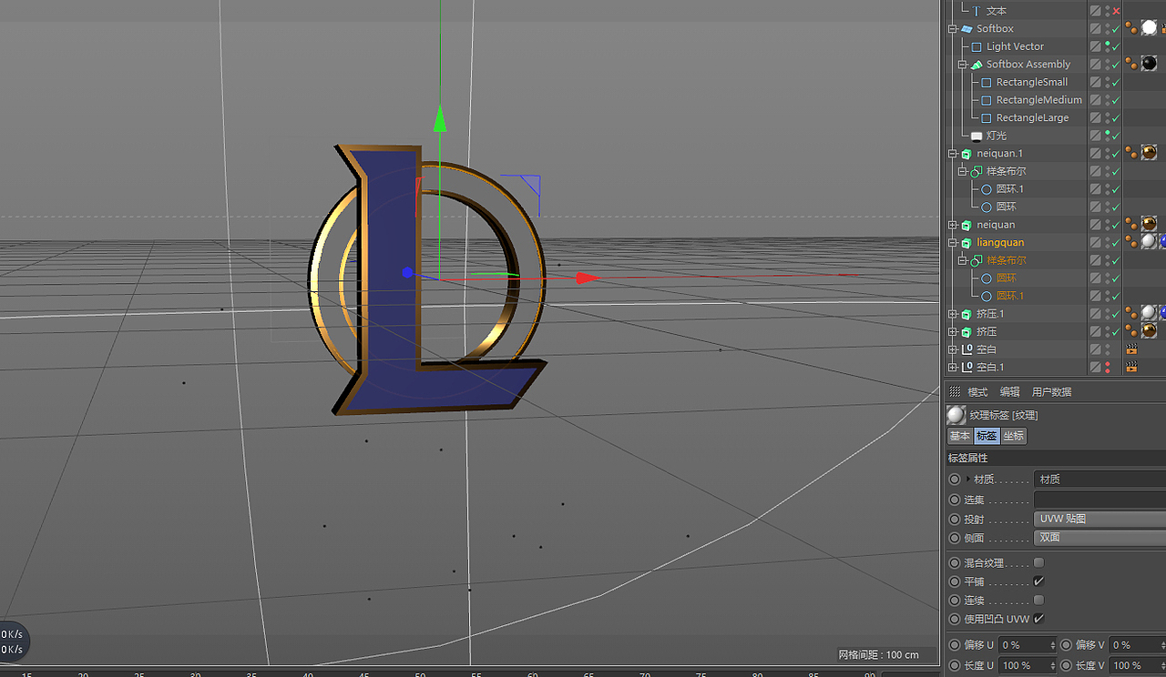
Task: Click the white material tag on liangquan
Action: tap(1149, 241)
